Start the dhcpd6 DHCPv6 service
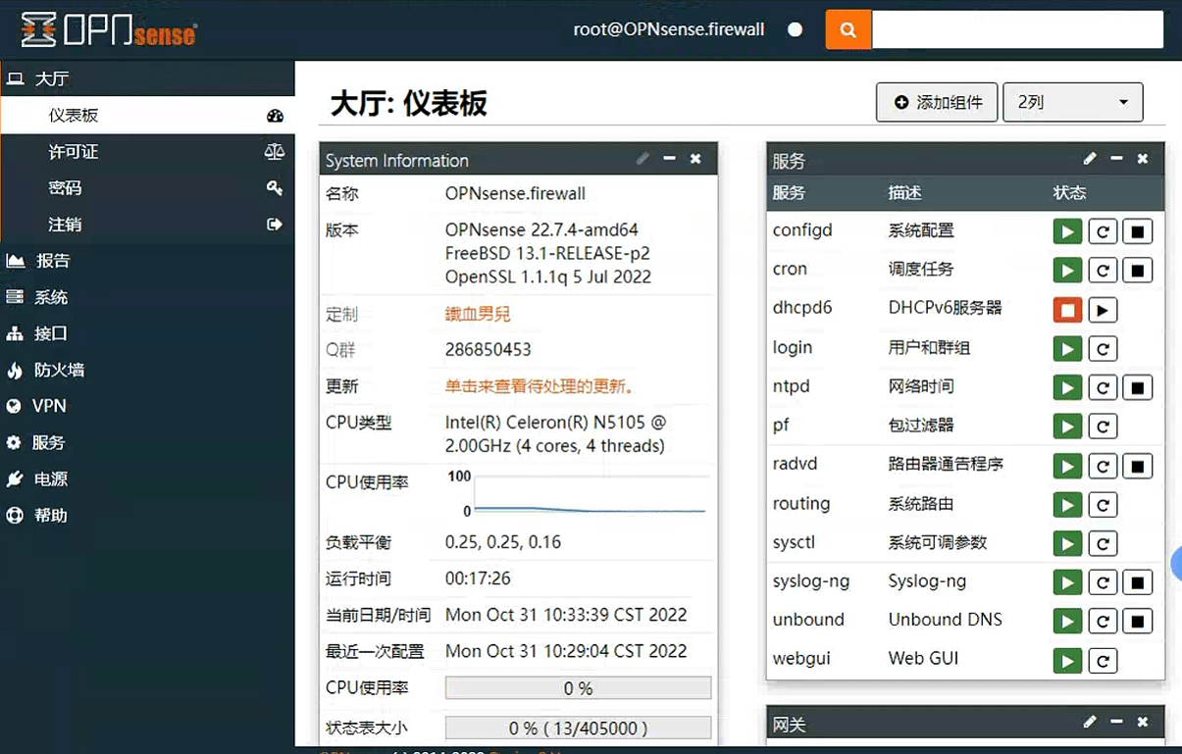Screen dimensions: 1182x754 (x=1103, y=310)
